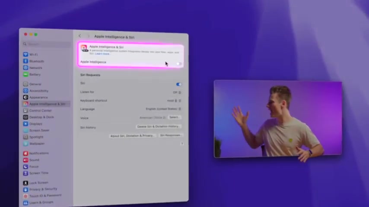Click the presenter video thumbnail
The image size is (369, 207).
point(278,119)
